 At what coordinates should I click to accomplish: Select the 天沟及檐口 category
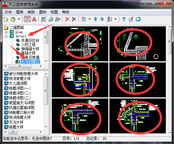point(30,62)
